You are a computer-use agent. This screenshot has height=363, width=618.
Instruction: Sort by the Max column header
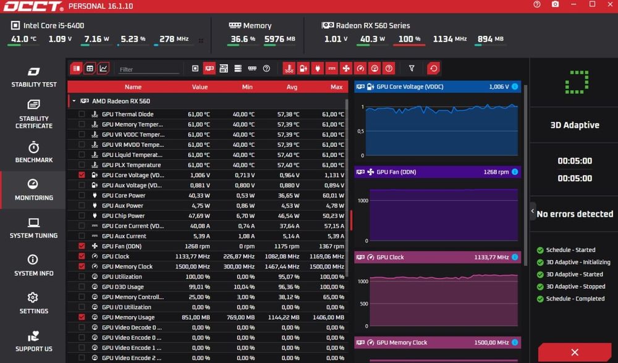tap(336, 87)
